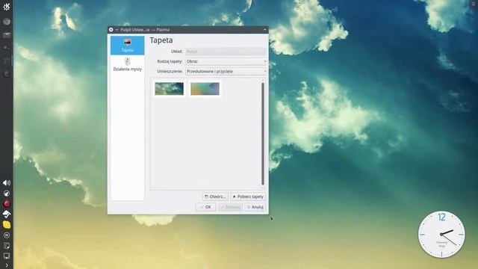Click the monitor display tray icon
Viewport: 478px width, 269px height.
[7, 256]
